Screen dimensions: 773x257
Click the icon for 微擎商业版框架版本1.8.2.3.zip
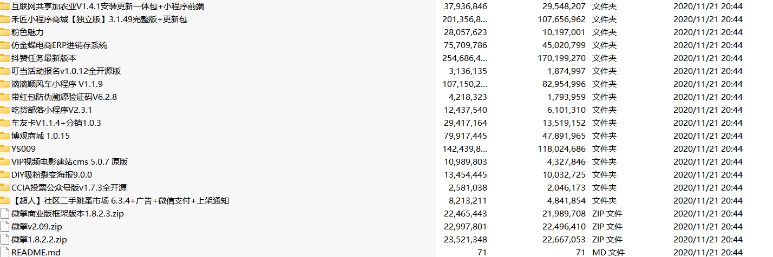pyautogui.click(x=5, y=214)
